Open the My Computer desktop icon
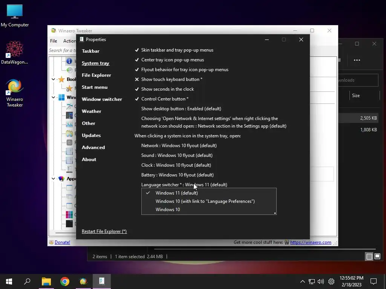This screenshot has width=386, height=289. click(x=15, y=16)
